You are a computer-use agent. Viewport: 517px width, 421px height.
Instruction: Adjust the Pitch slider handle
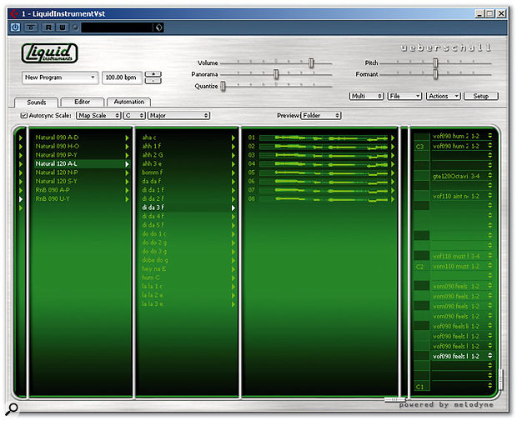[435, 63]
